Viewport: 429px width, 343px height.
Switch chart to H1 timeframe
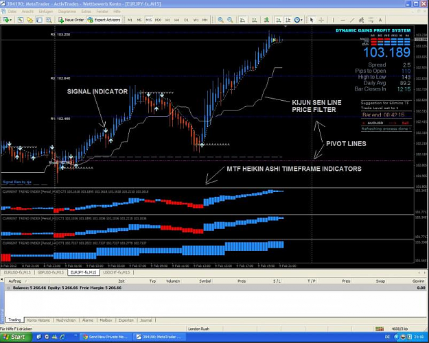[167, 20]
